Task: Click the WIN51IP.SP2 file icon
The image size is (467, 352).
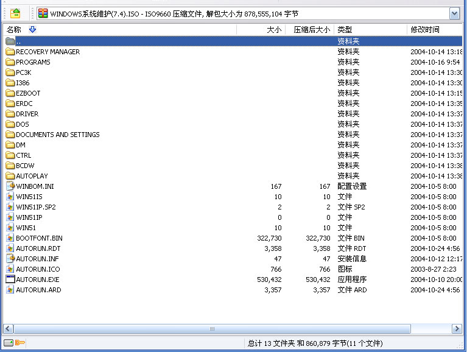Action: pos(10,206)
